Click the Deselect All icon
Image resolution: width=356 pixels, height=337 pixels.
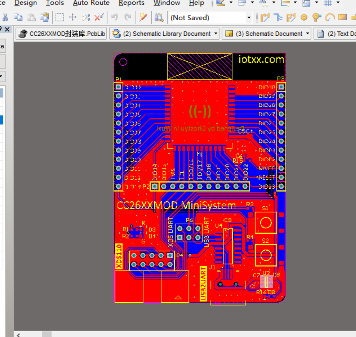pyautogui.click(x=86, y=18)
